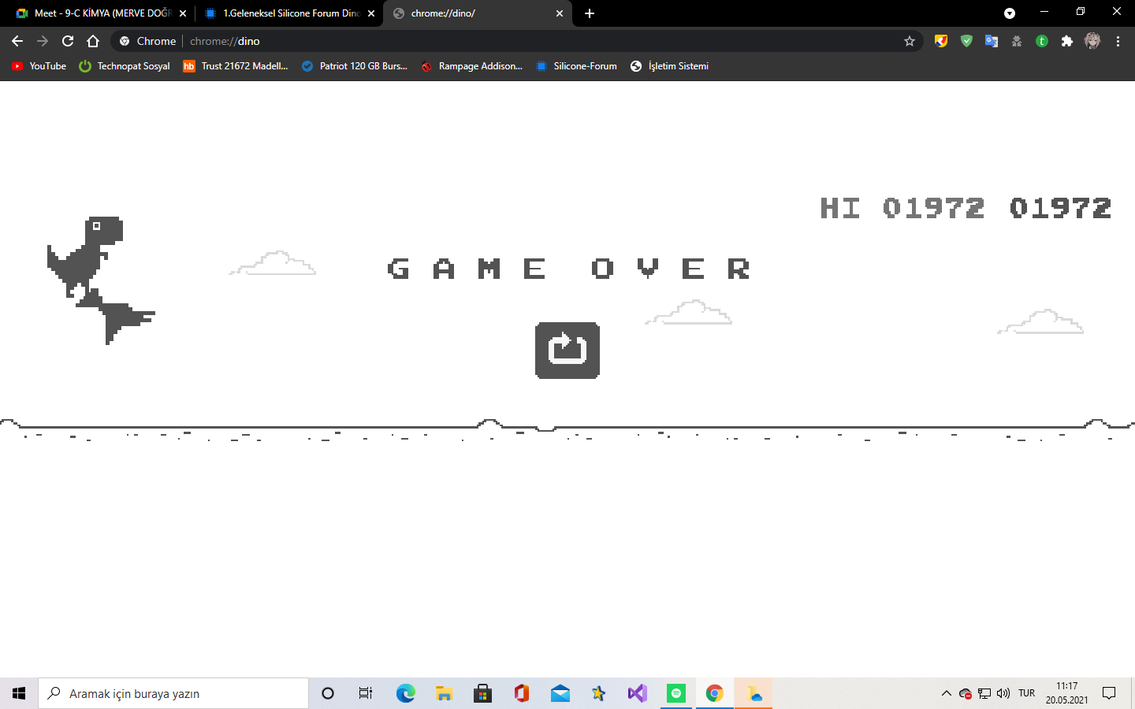
Task: Show hidden system tray icons
Action: (x=947, y=693)
